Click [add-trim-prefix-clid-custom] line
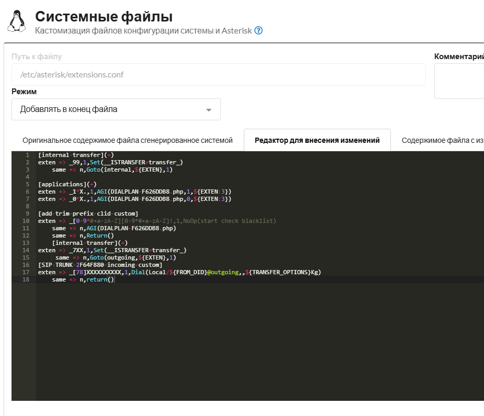This screenshot has height=416, width=484. click(x=88, y=213)
